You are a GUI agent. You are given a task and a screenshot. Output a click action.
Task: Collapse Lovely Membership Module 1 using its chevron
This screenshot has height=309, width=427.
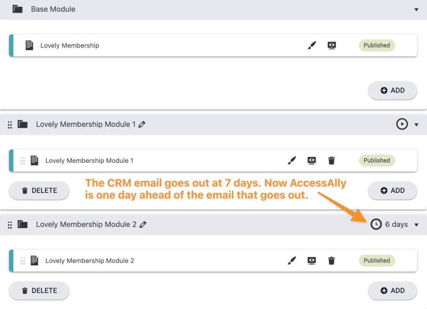[416, 124]
